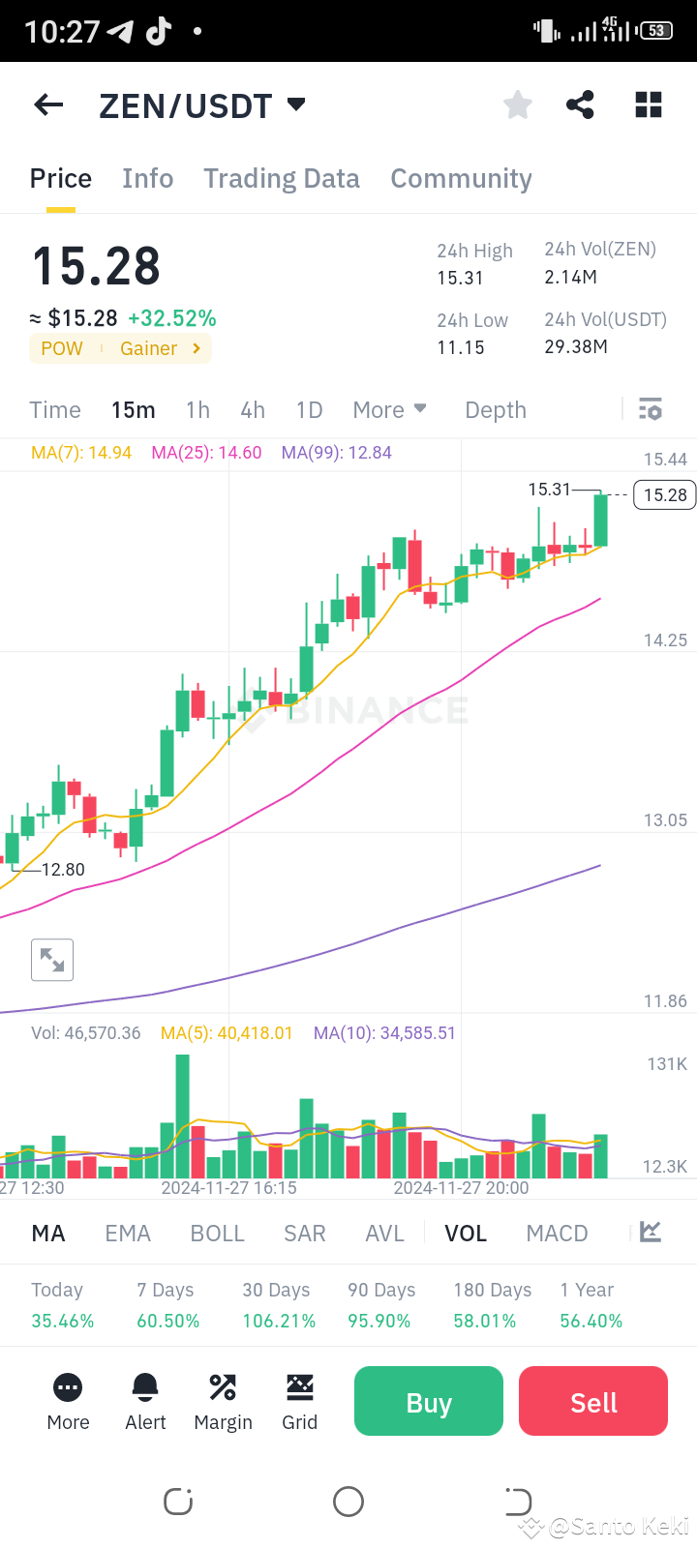Enable the MACD indicator
This screenshot has width=697, height=1548.
pos(557,1233)
